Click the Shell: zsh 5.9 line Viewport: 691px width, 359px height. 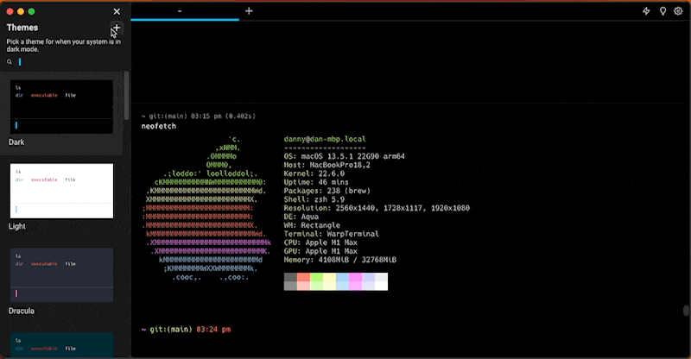pos(314,199)
